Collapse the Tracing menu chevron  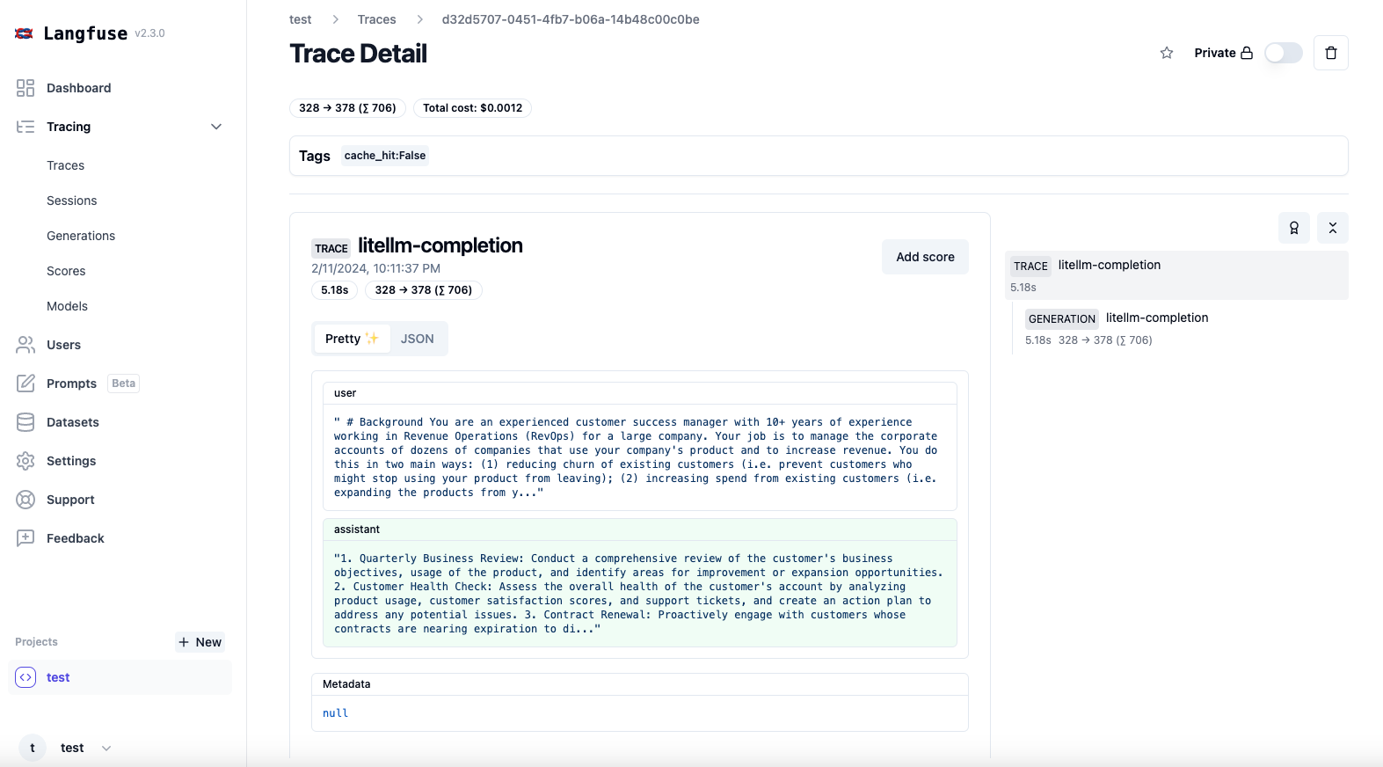(216, 127)
